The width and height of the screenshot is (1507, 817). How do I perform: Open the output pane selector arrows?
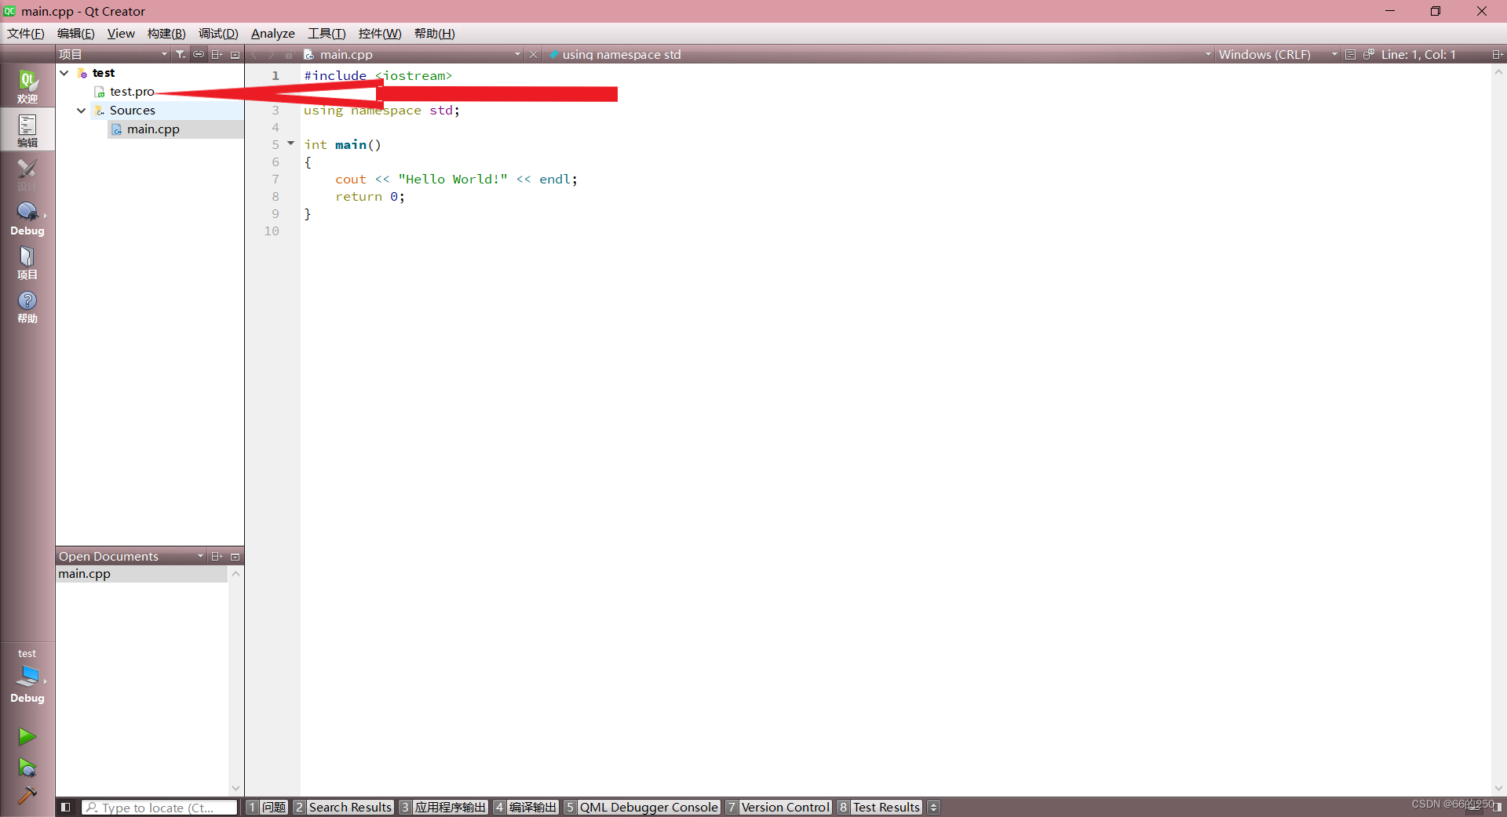pyautogui.click(x=933, y=807)
